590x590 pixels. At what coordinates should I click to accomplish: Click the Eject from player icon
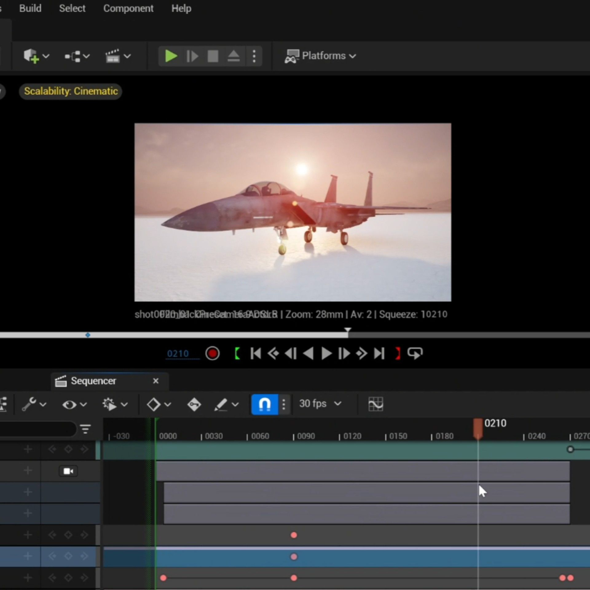click(x=234, y=56)
